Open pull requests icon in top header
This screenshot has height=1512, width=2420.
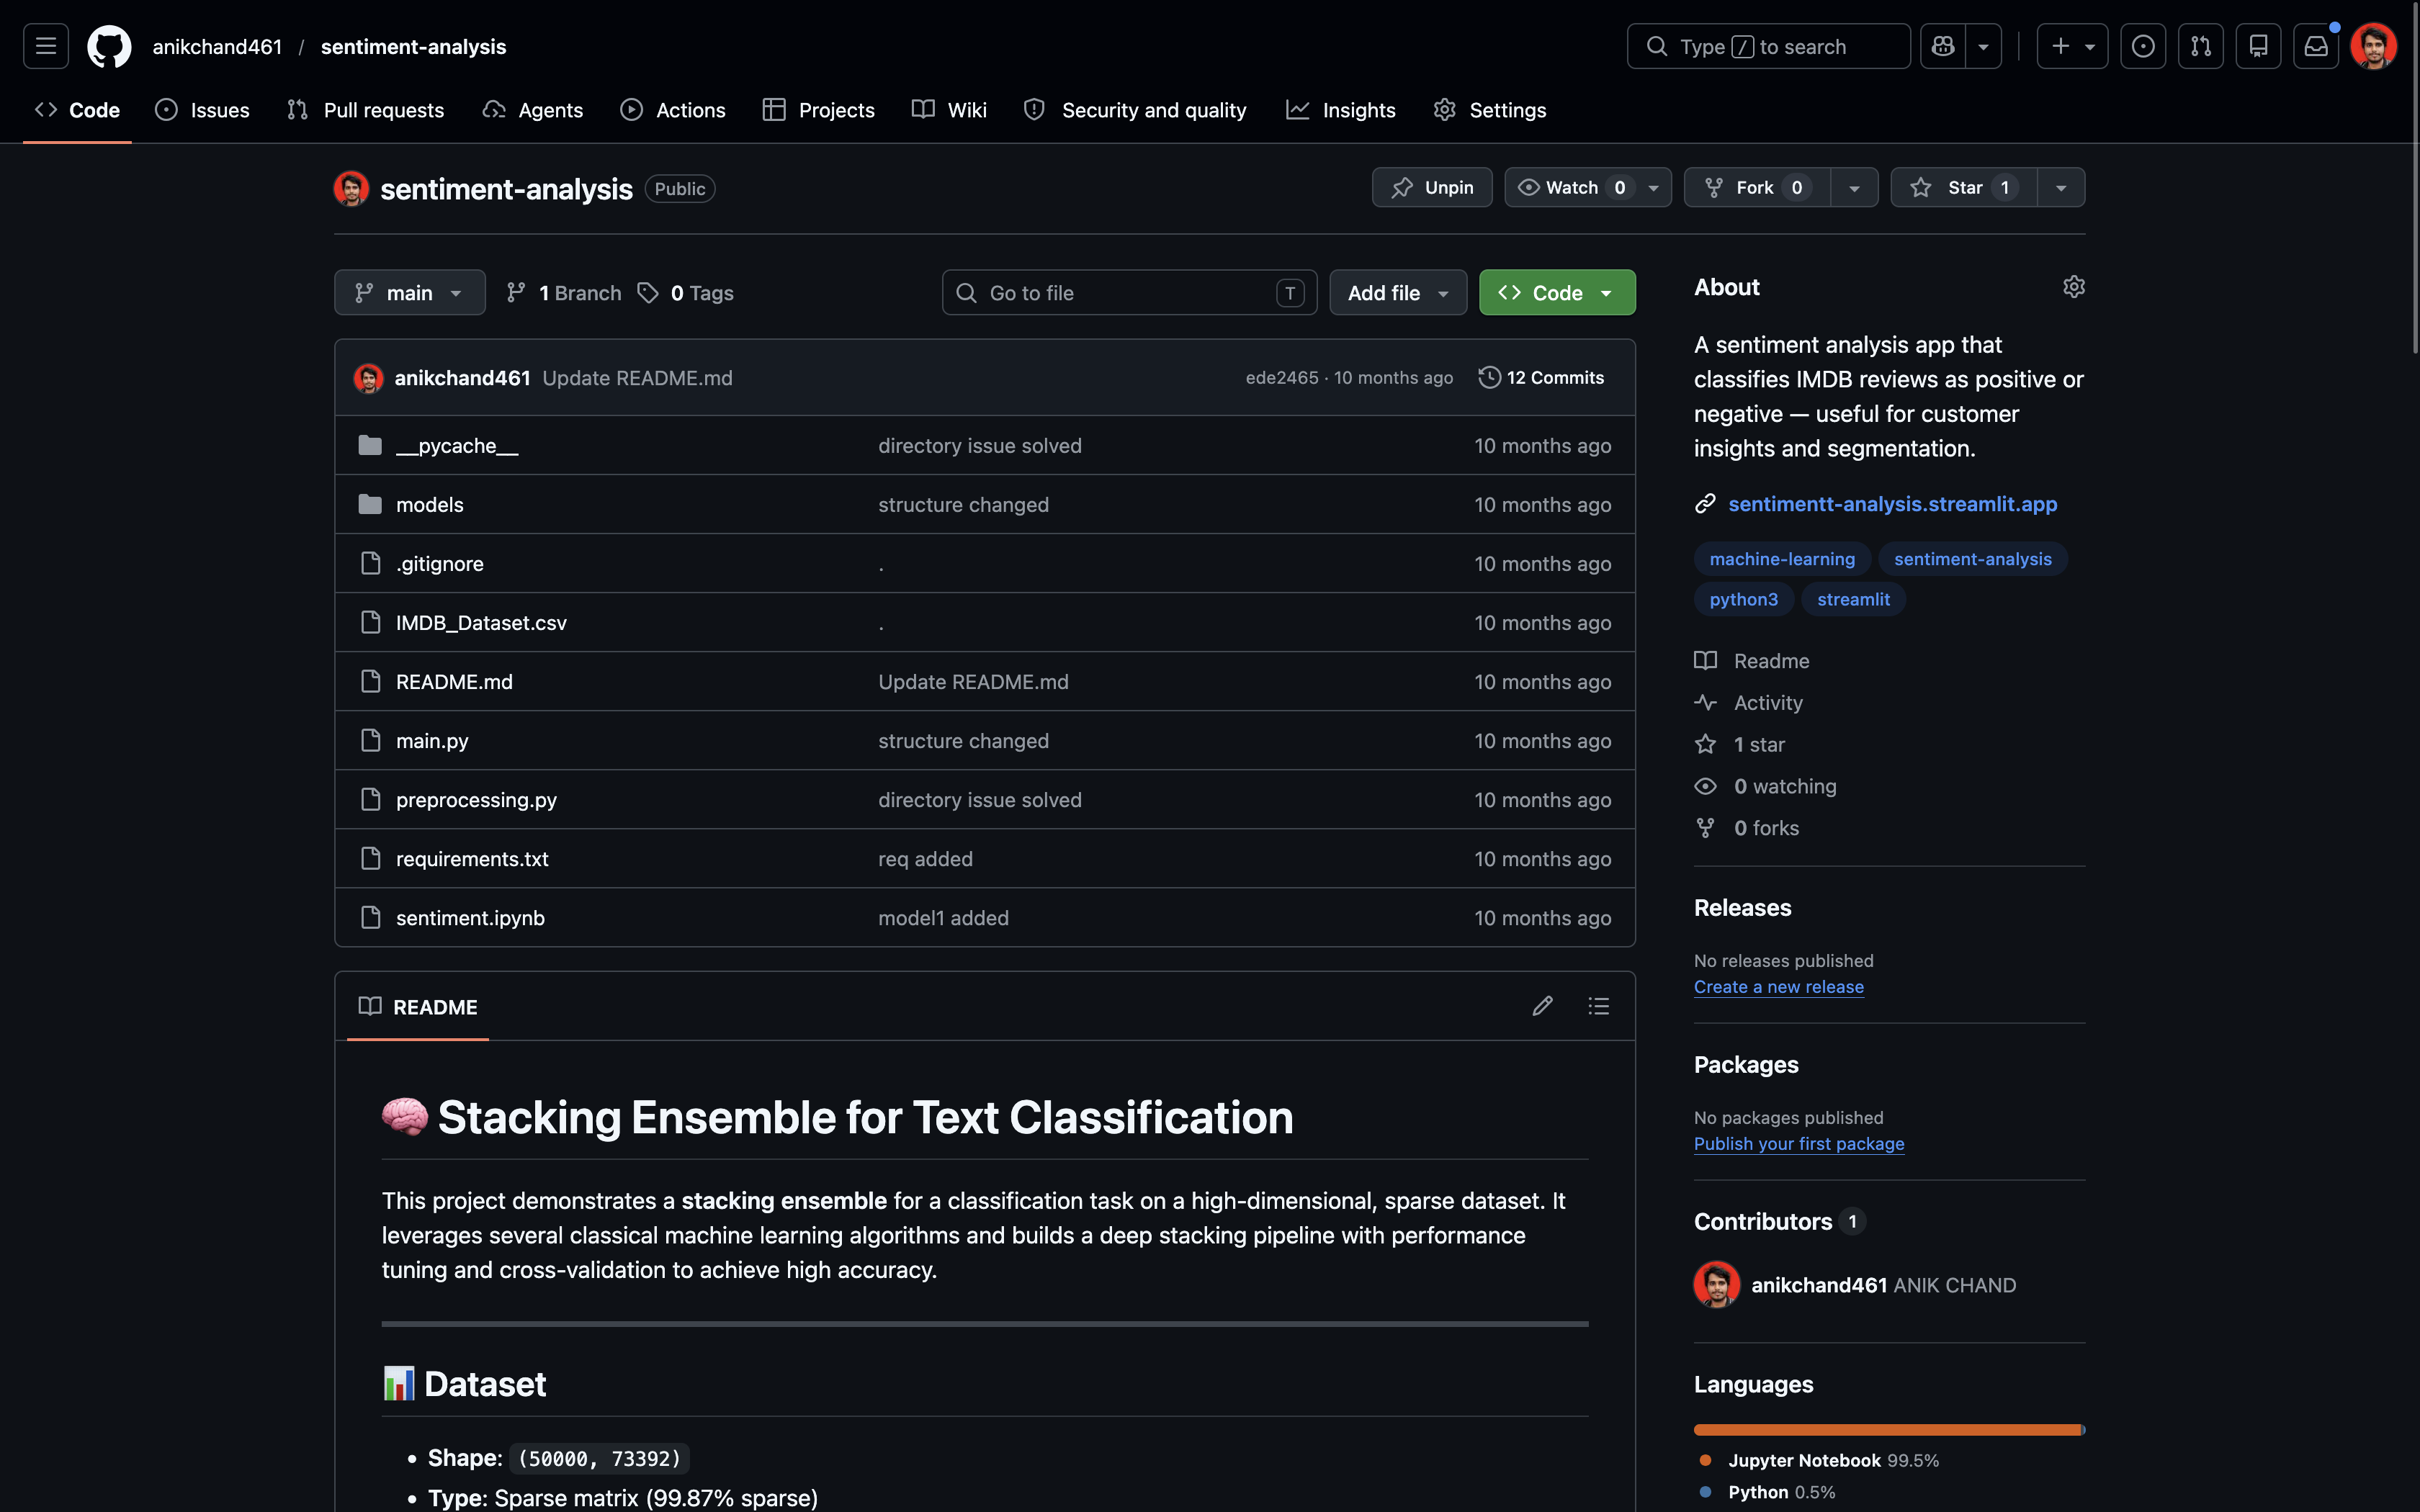[2201, 47]
